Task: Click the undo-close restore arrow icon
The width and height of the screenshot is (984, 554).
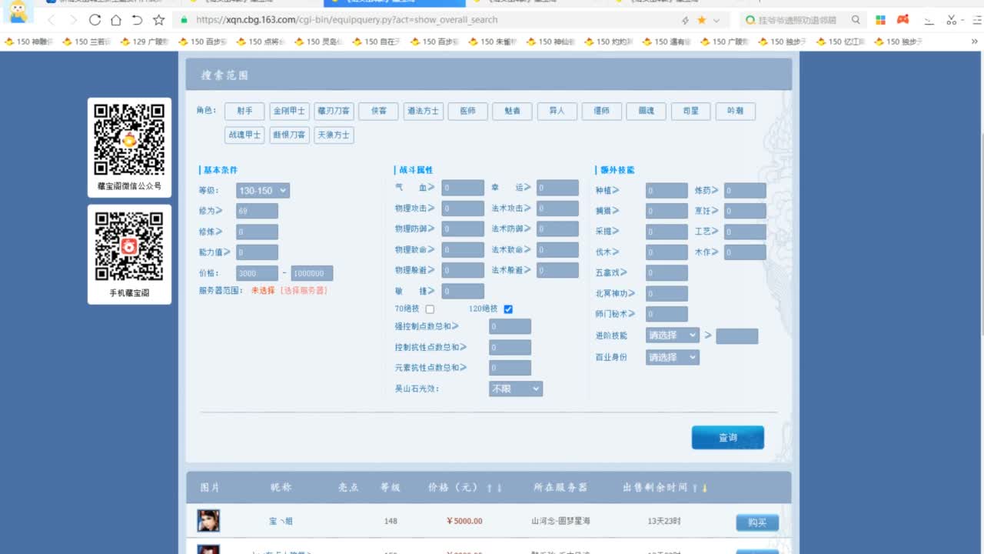Action: (137, 20)
